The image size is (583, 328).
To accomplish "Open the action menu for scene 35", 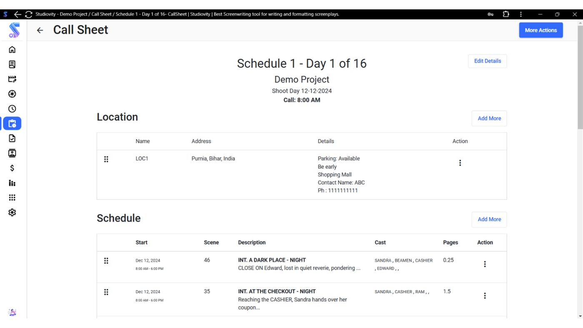I will click(485, 295).
